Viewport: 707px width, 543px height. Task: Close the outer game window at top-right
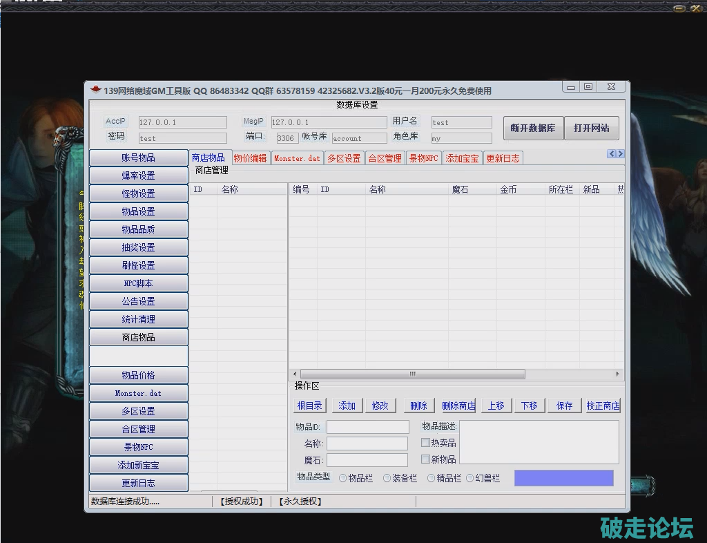(695, 8)
